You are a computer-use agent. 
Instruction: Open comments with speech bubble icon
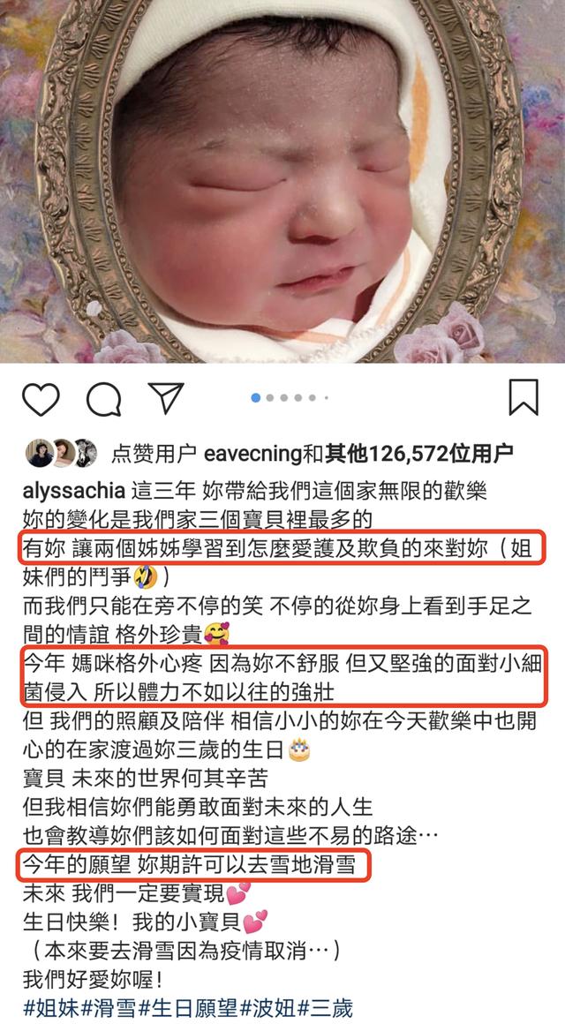tap(104, 399)
